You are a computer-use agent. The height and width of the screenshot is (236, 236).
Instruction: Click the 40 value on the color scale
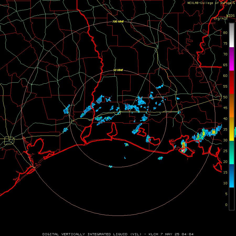(x=225, y=119)
